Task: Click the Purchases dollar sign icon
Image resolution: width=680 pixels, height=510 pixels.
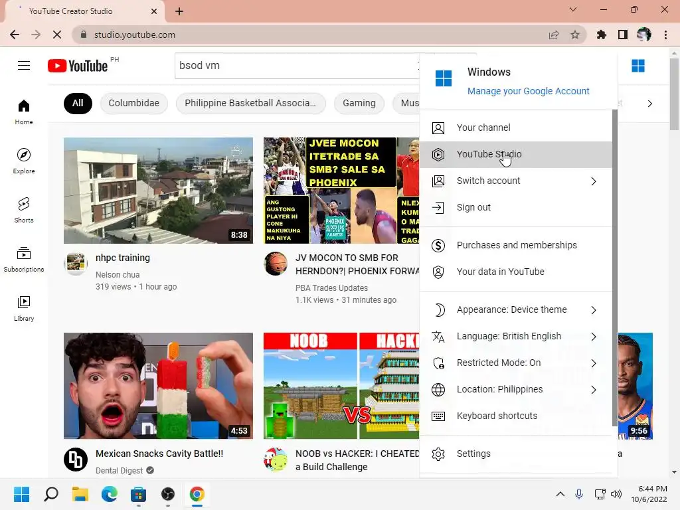Action: point(438,246)
